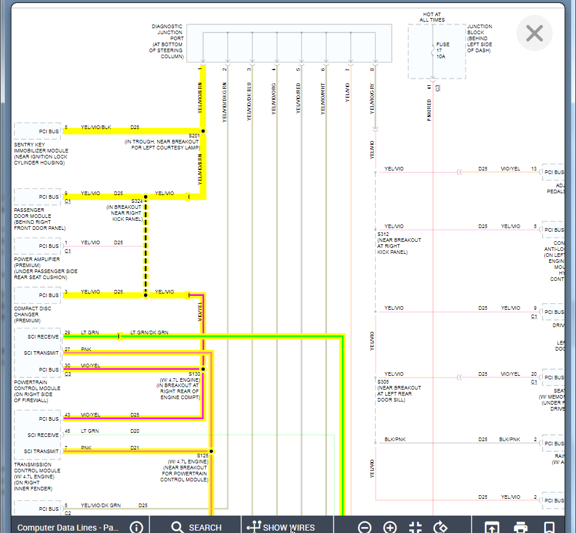The width and height of the screenshot is (576, 533).
Task: Click the Transmission Control Module label
Action: (x=37, y=477)
